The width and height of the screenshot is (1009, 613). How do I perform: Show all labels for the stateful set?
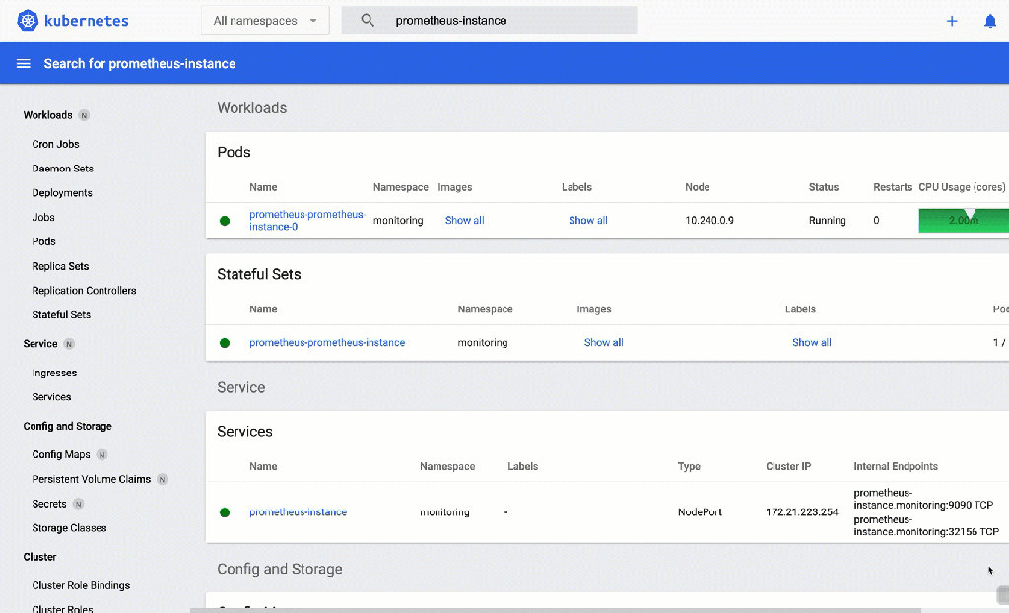812,343
